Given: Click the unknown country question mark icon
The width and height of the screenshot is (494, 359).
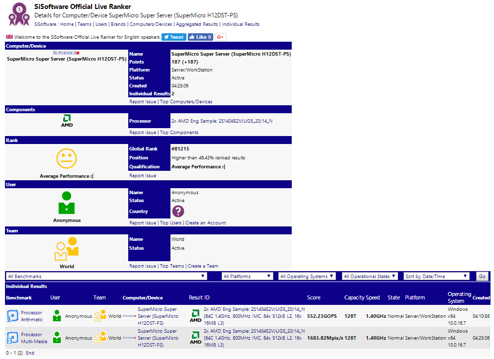Looking at the screenshot, I should click(x=178, y=212).
